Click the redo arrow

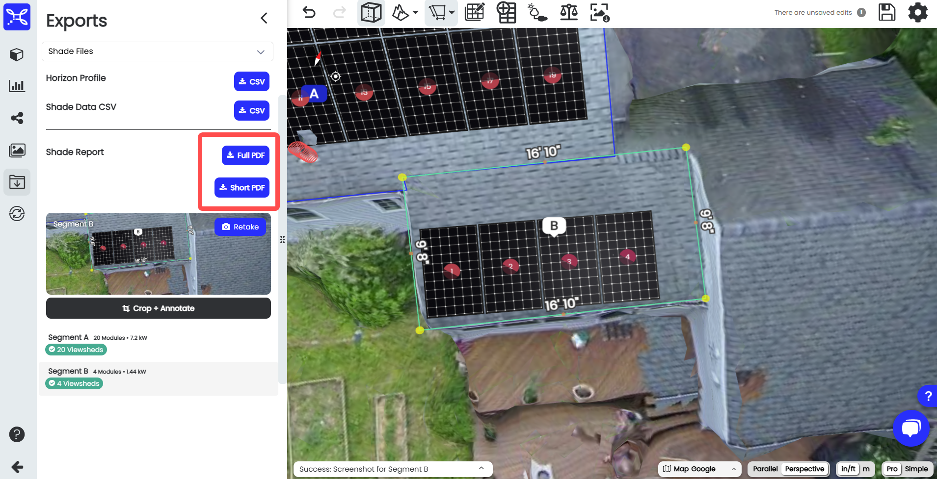pyautogui.click(x=339, y=12)
